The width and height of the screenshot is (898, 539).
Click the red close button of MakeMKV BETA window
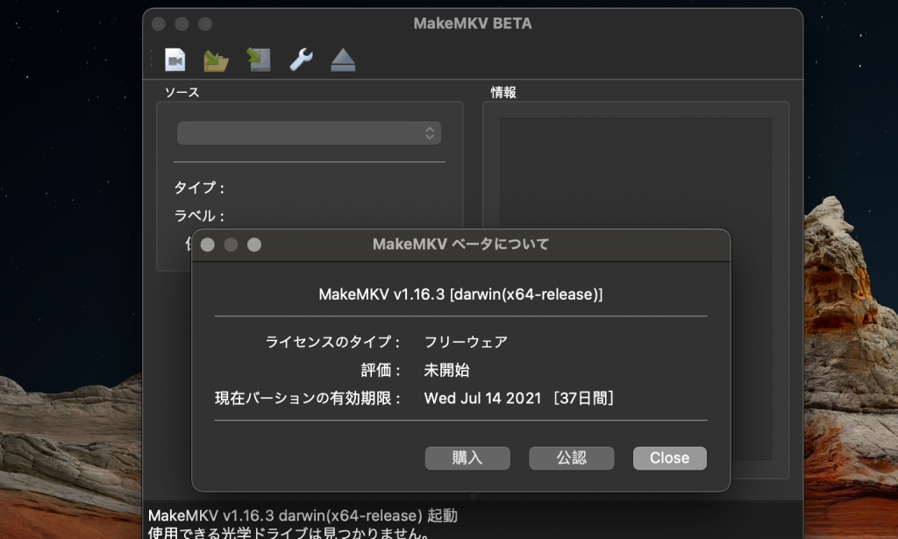(159, 24)
